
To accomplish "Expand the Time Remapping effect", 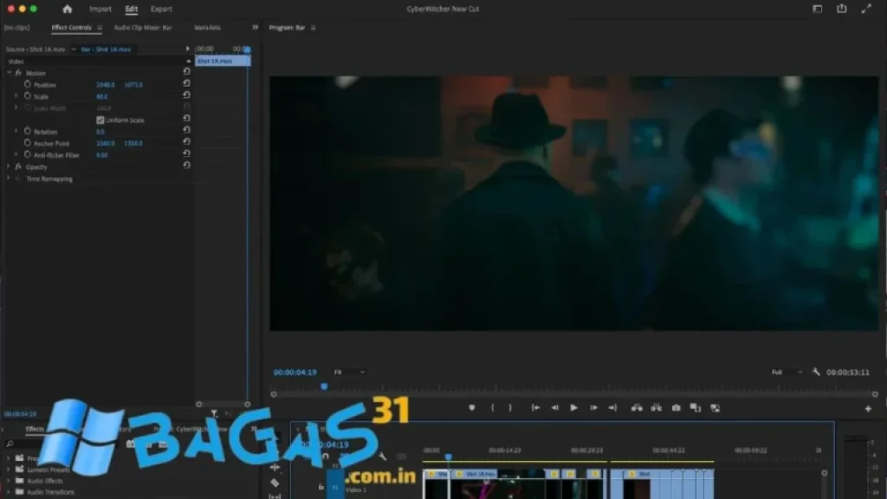I will point(9,178).
